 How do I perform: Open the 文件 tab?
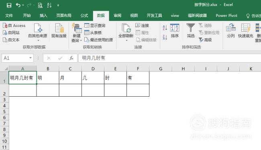(x=9, y=16)
